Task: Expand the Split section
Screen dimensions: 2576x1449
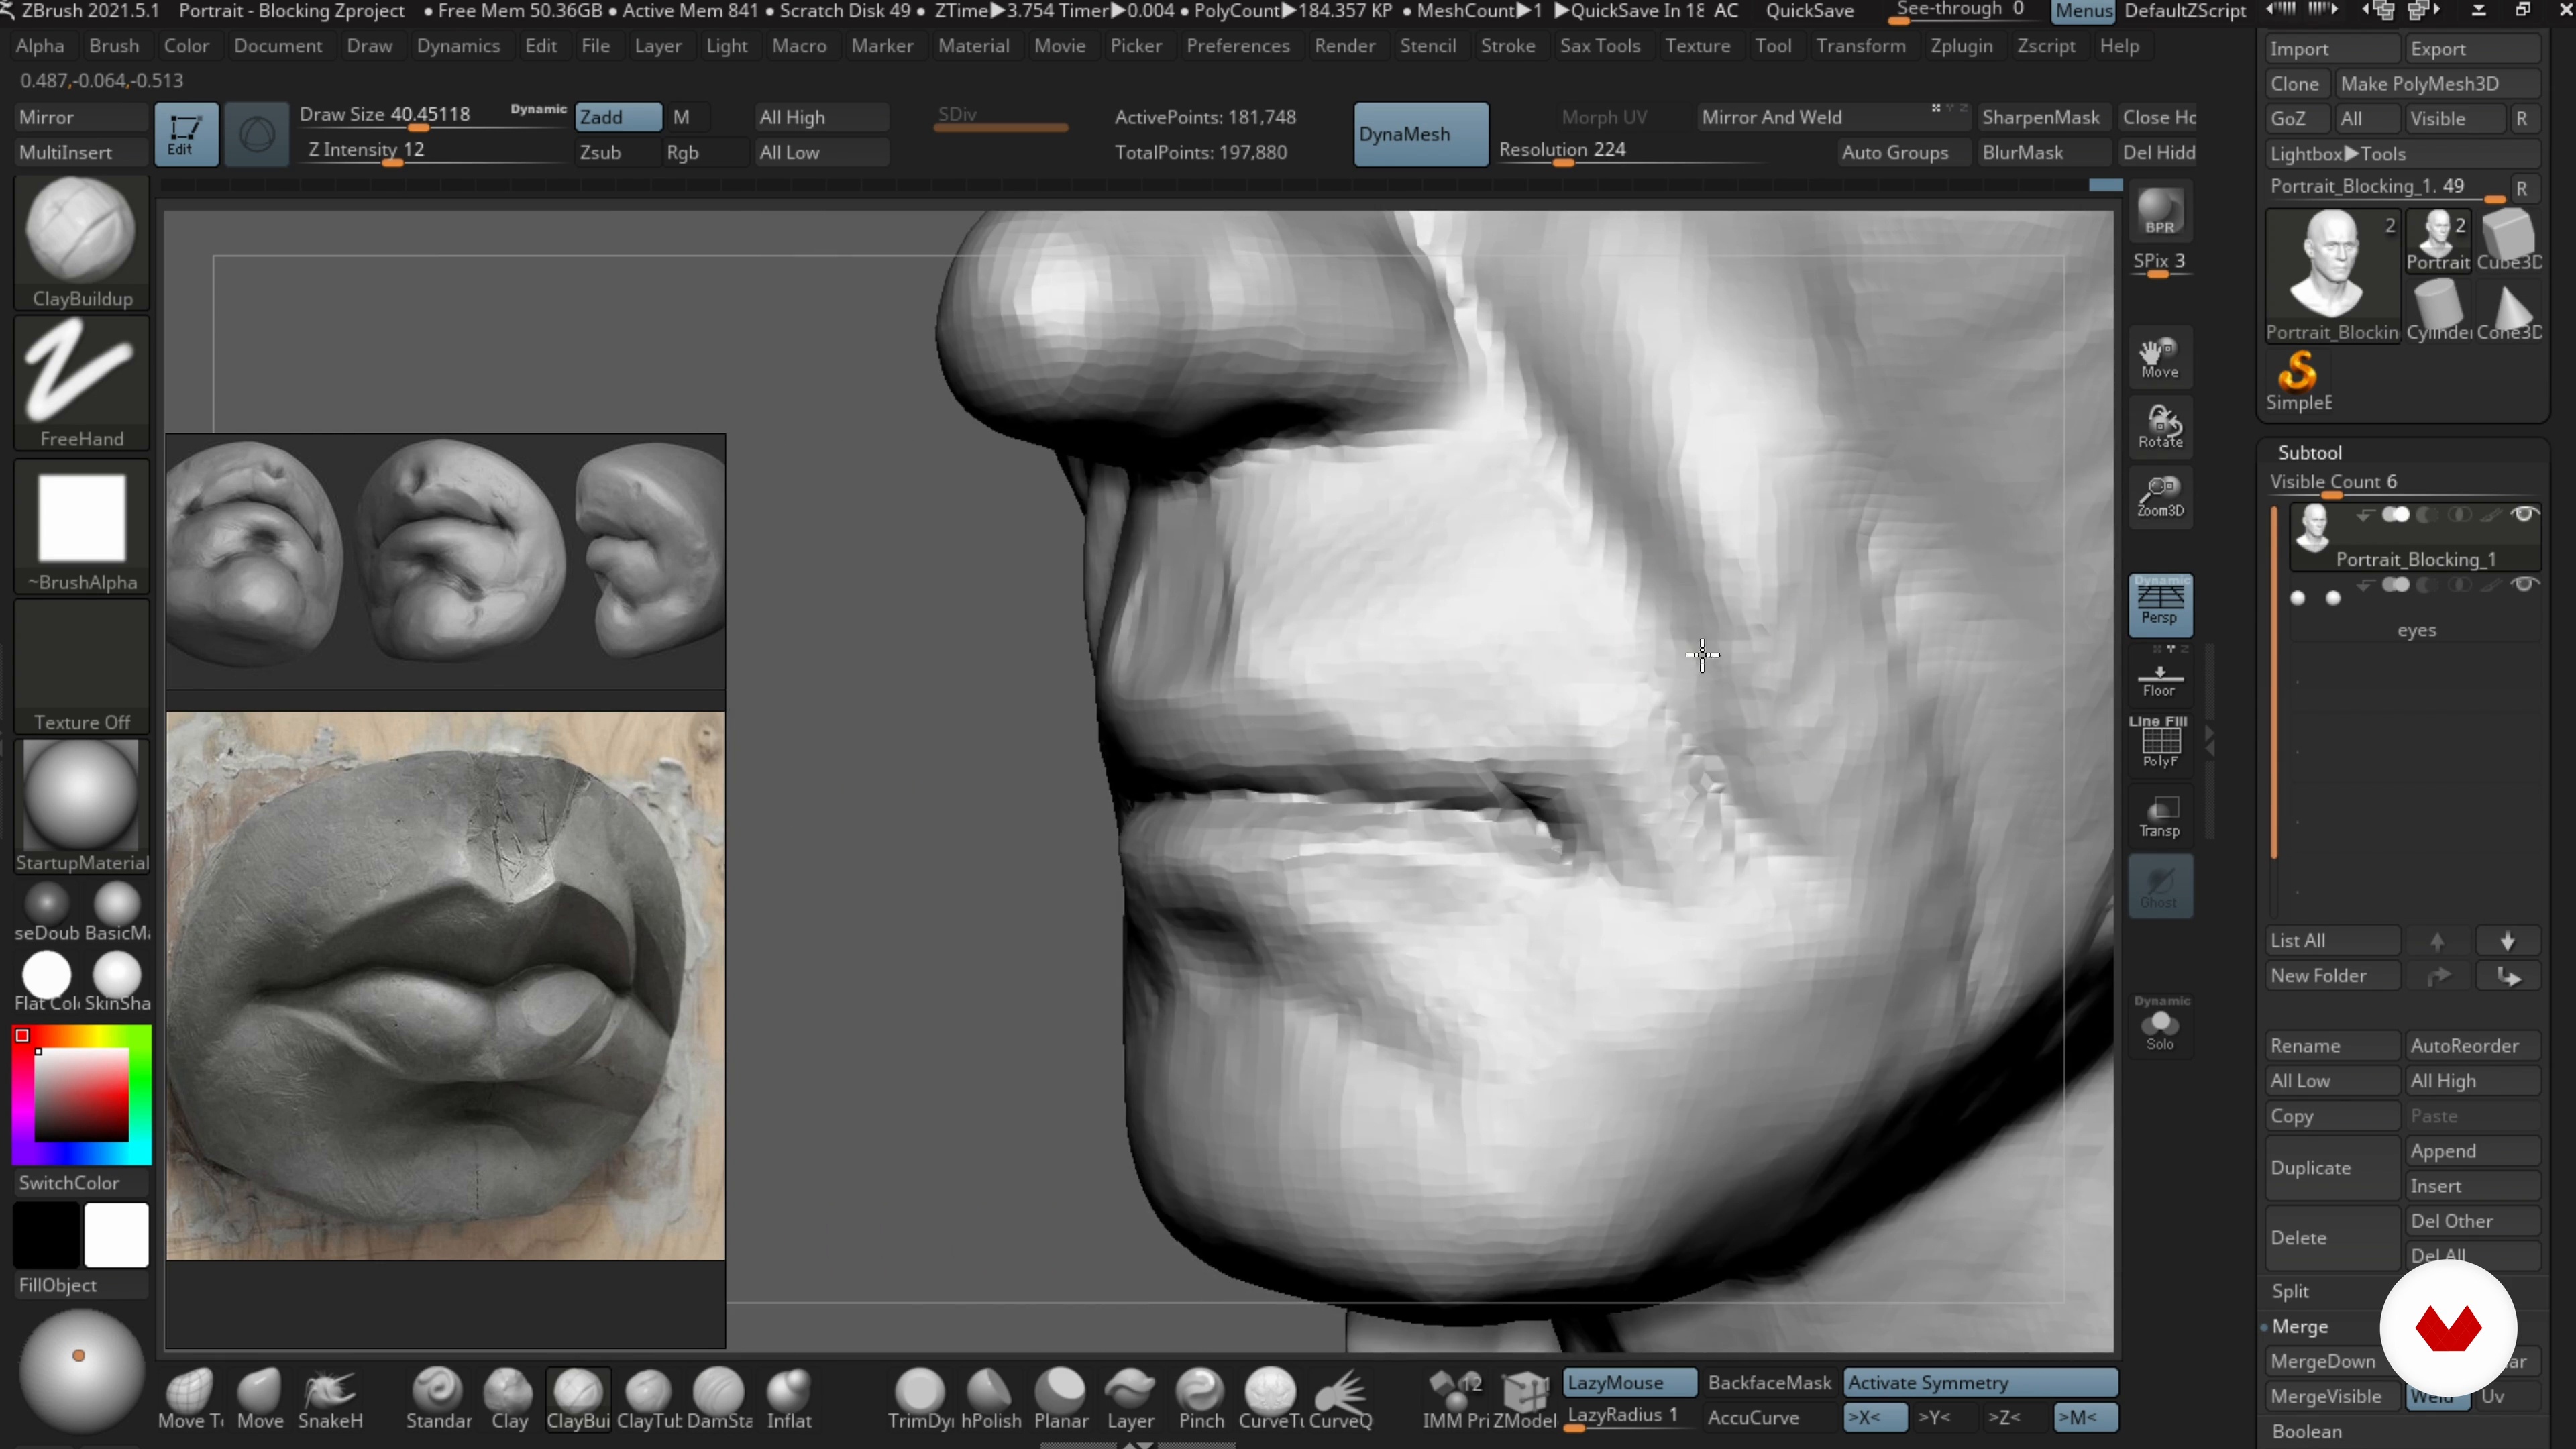Action: (2290, 1291)
